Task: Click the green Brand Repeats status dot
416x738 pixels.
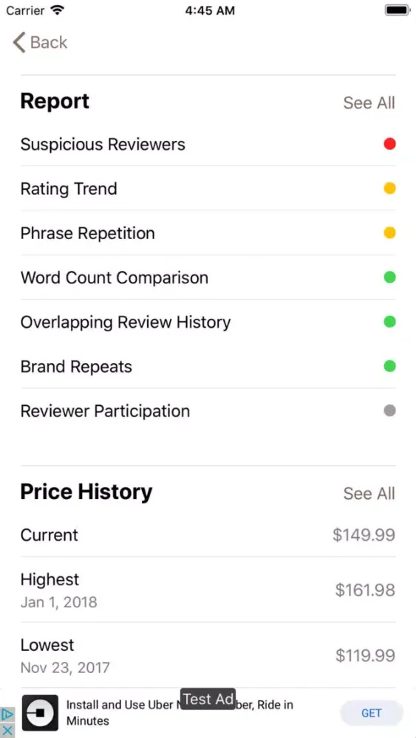Action: pyautogui.click(x=389, y=366)
